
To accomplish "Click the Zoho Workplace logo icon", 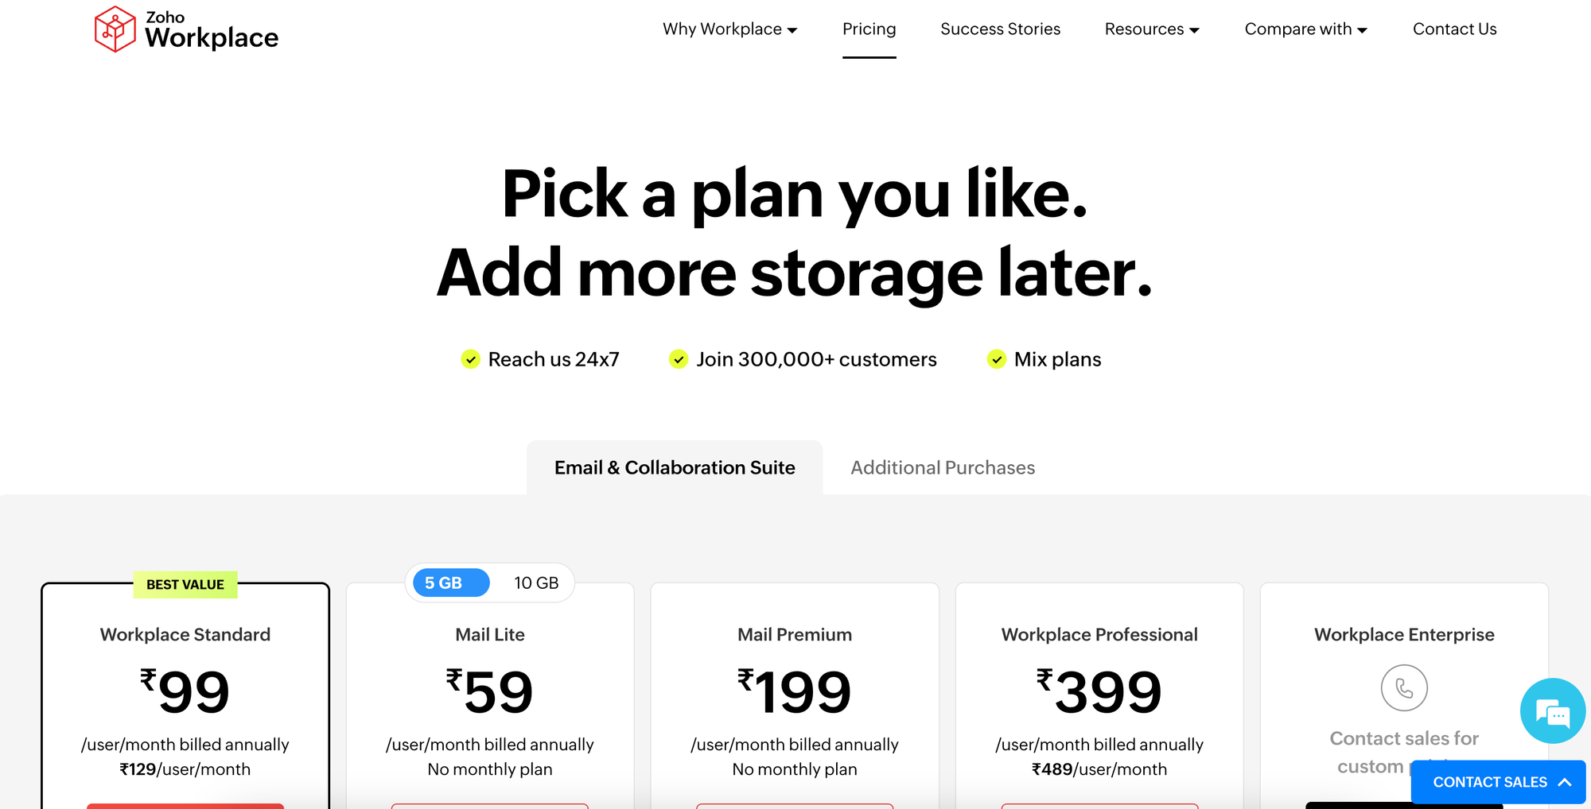I will pyautogui.click(x=115, y=29).
